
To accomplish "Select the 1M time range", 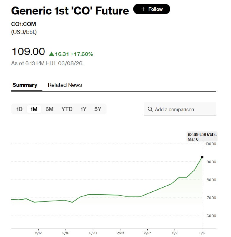I will click(x=34, y=109).
